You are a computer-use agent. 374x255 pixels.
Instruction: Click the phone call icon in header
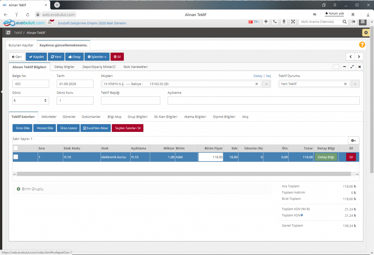pos(275,22)
